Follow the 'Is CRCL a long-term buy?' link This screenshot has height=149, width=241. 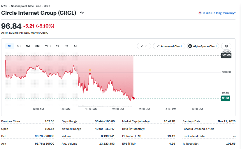(219, 13)
